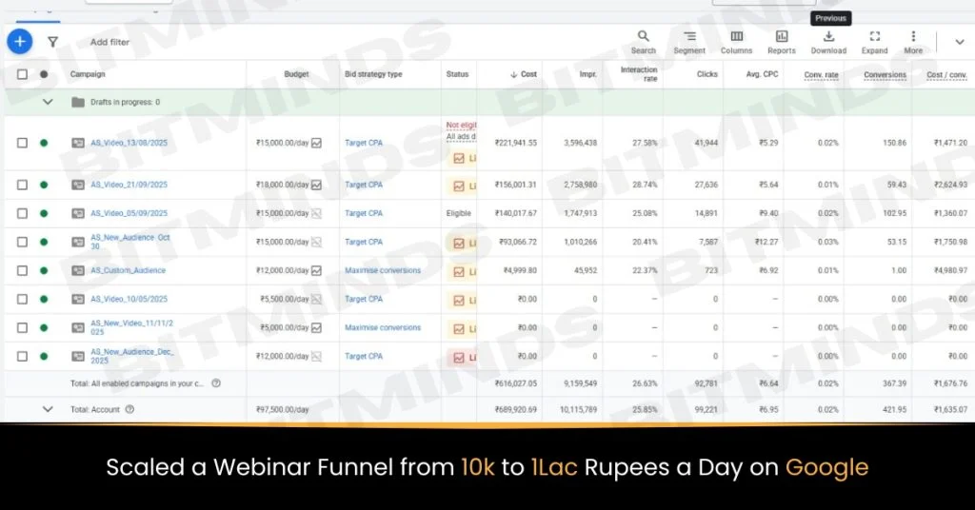Check the box for AS_Video_21/09/2025
975x510 pixels.
[23, 185]
